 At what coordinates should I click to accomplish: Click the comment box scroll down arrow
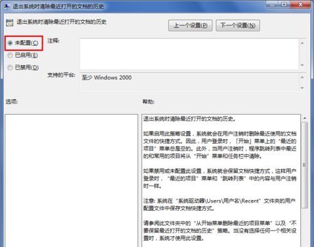[302, 65]
